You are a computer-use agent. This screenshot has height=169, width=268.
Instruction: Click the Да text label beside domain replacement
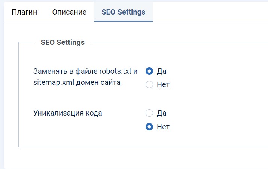(x=162, y=71)
